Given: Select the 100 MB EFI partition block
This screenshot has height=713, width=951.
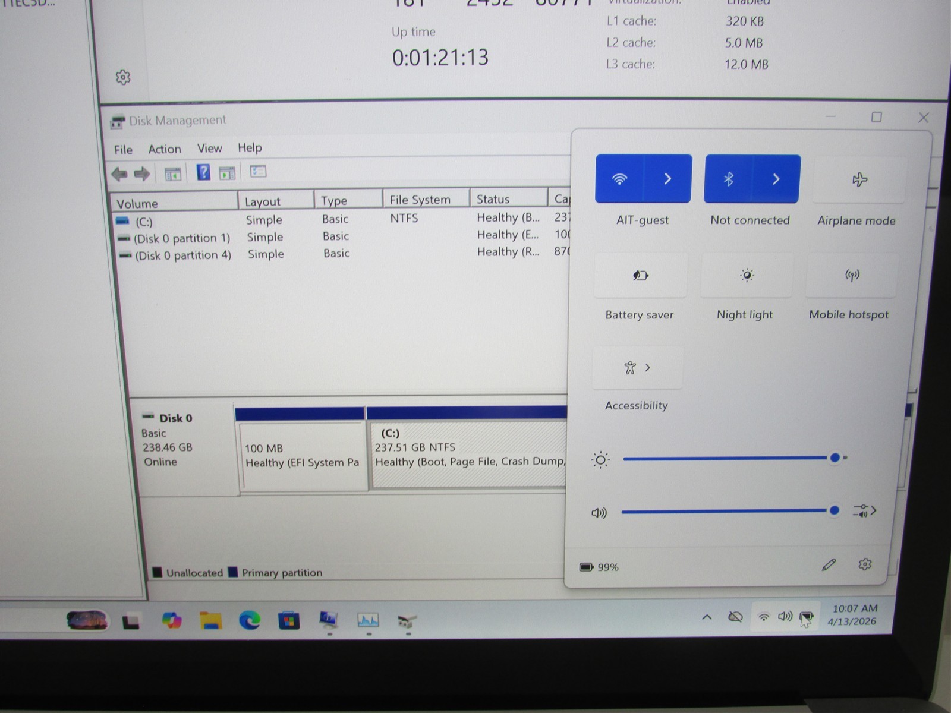Looking at the screenshot, I should pos(302,456).
